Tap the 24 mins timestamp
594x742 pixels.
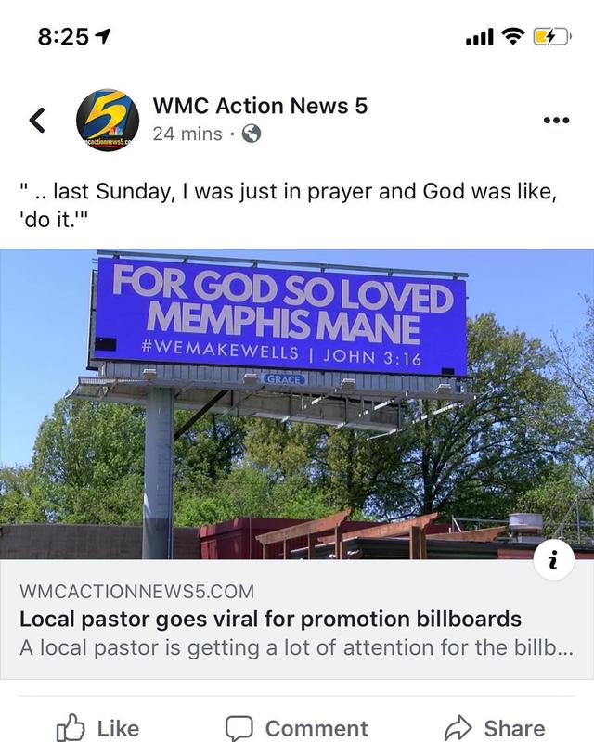187,134
